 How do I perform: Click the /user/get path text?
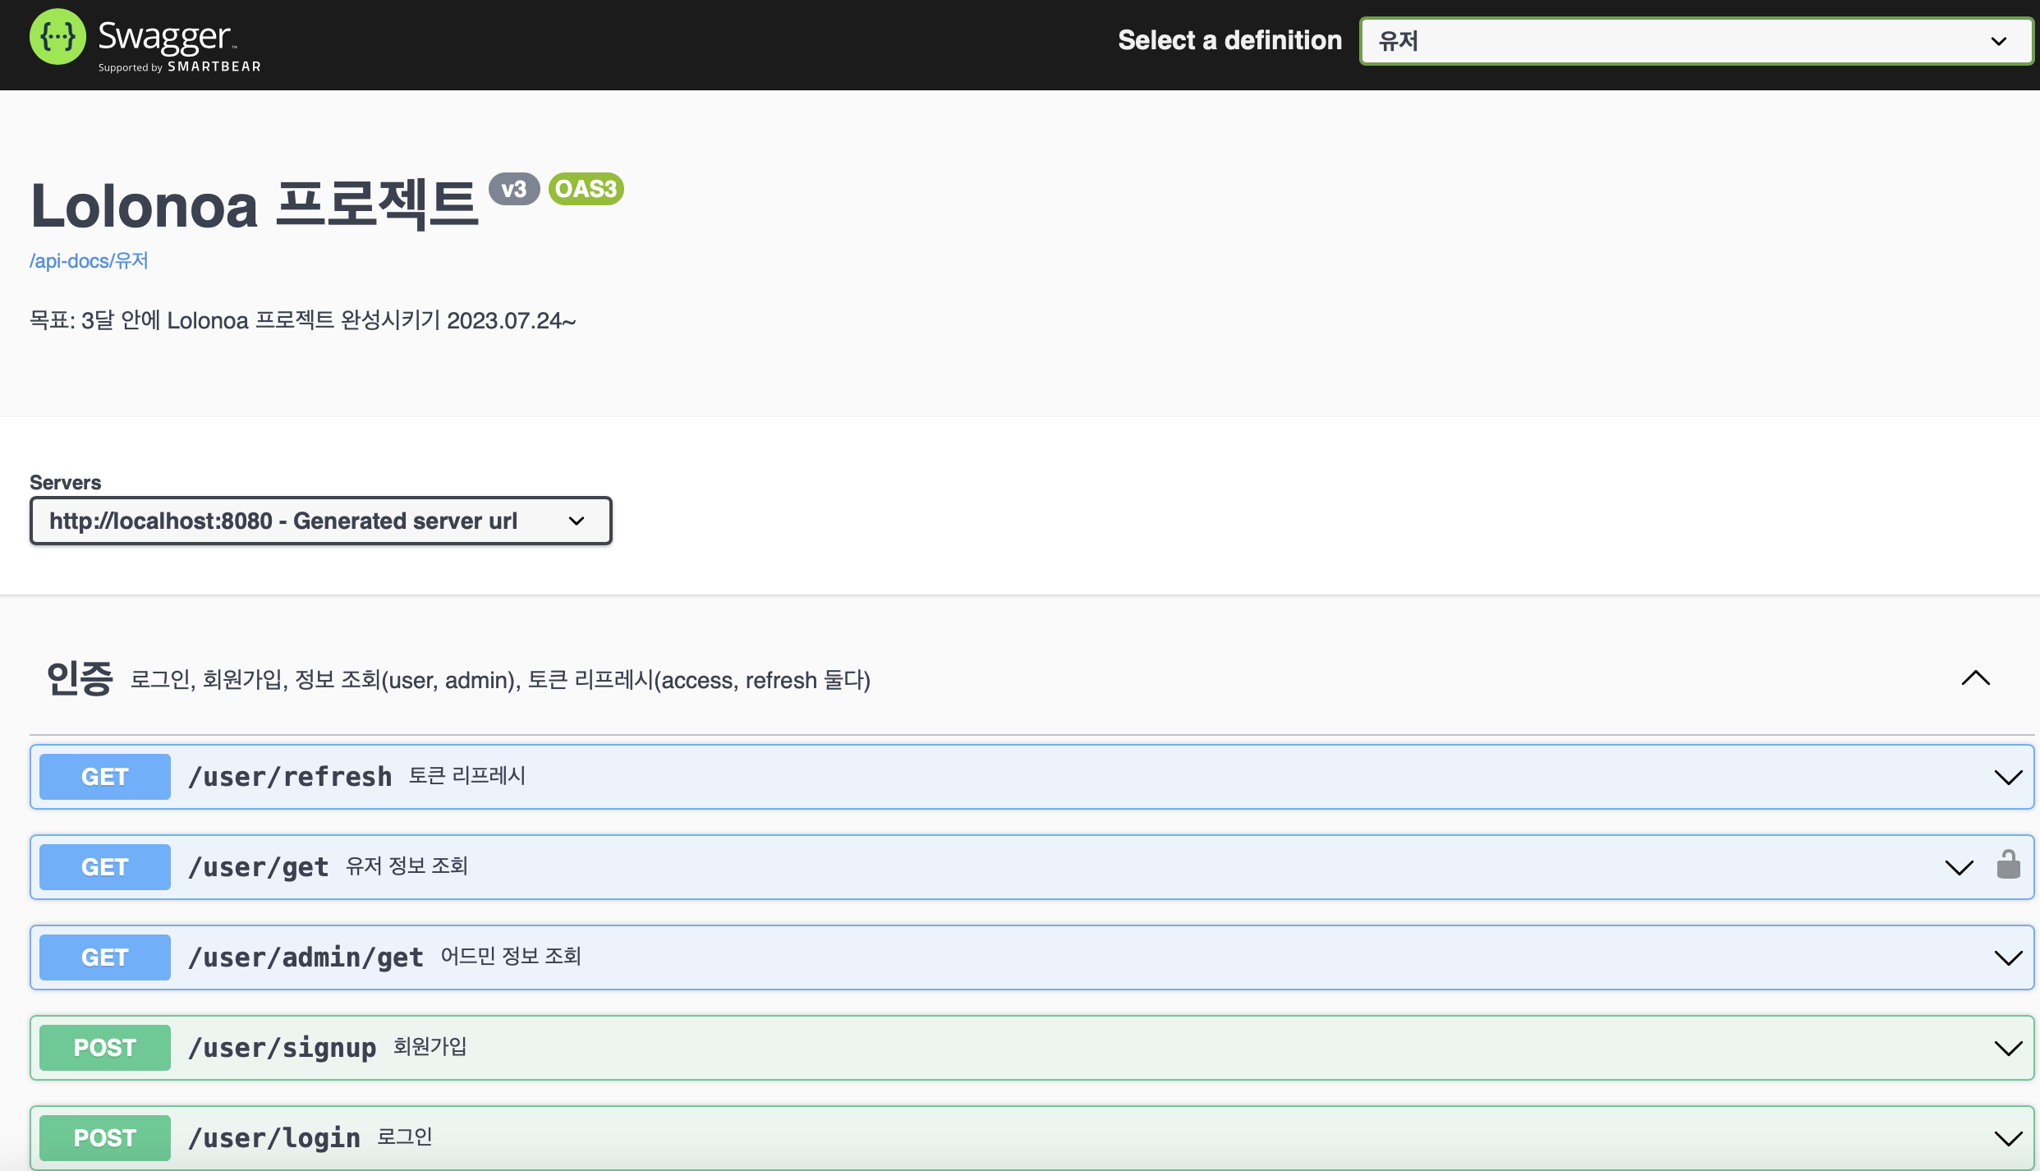pos(258,867)
